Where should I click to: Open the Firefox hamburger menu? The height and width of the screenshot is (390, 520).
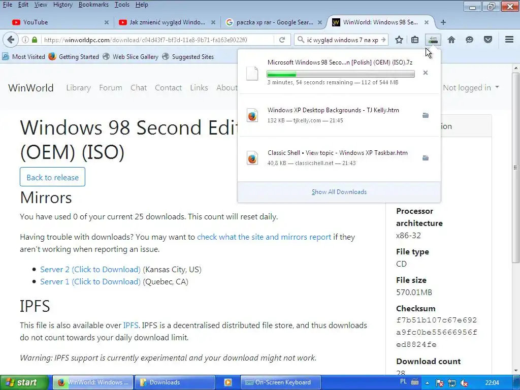coord(509,40)
